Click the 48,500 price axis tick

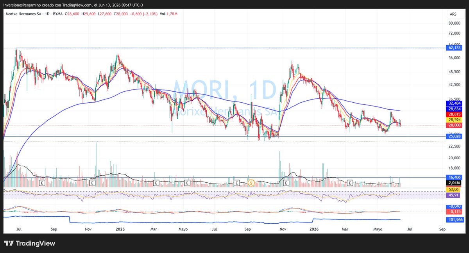453,72
